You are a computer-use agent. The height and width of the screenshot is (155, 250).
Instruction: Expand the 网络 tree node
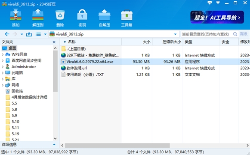[x=3, y=85]
